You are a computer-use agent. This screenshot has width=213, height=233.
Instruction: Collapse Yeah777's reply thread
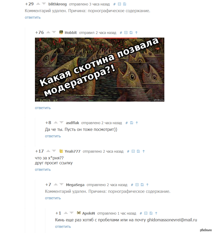coord(133,151)
